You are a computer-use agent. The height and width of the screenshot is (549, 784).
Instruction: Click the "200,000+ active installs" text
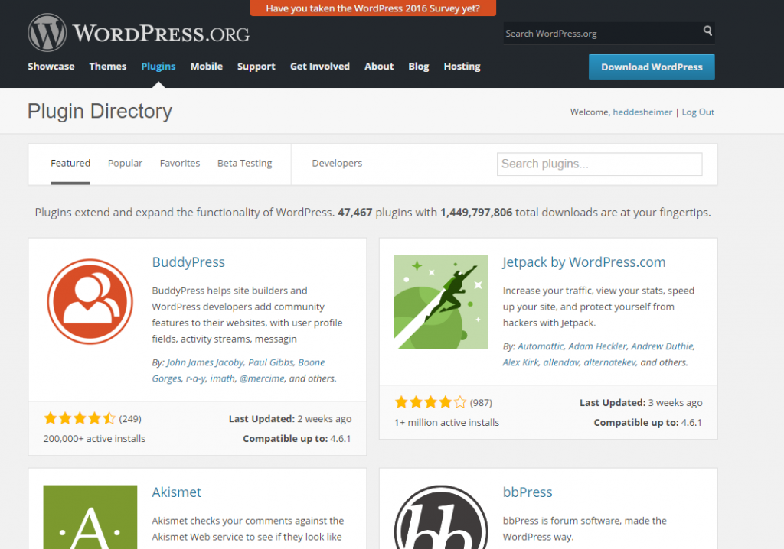point(94,439)
